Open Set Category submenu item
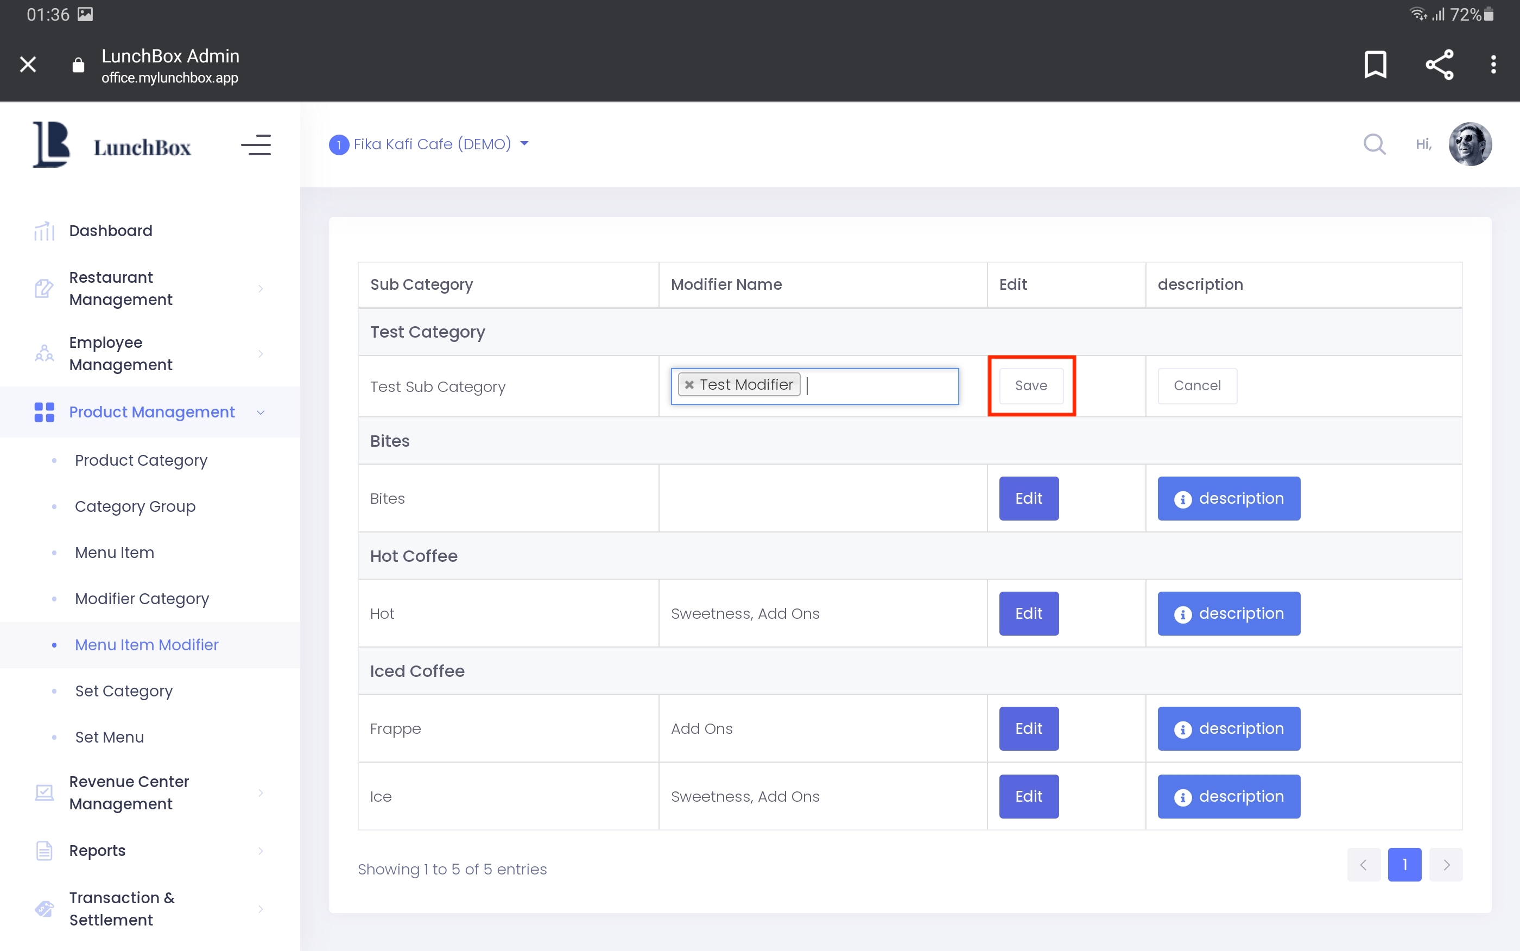The width and height of the screenshot is (1520, 951). click(123, 690)
